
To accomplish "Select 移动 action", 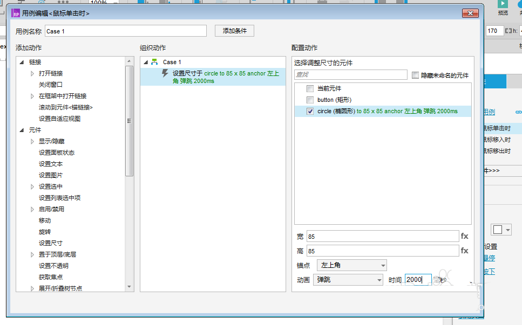I will 45,220.
